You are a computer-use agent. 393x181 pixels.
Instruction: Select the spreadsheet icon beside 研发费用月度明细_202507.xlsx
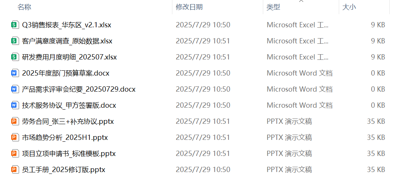pyautogui.click(x=15, y=57)
